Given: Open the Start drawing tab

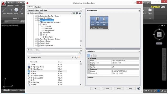Looking at the screenshot, I should pyautogui.click(x=7, y=22).
